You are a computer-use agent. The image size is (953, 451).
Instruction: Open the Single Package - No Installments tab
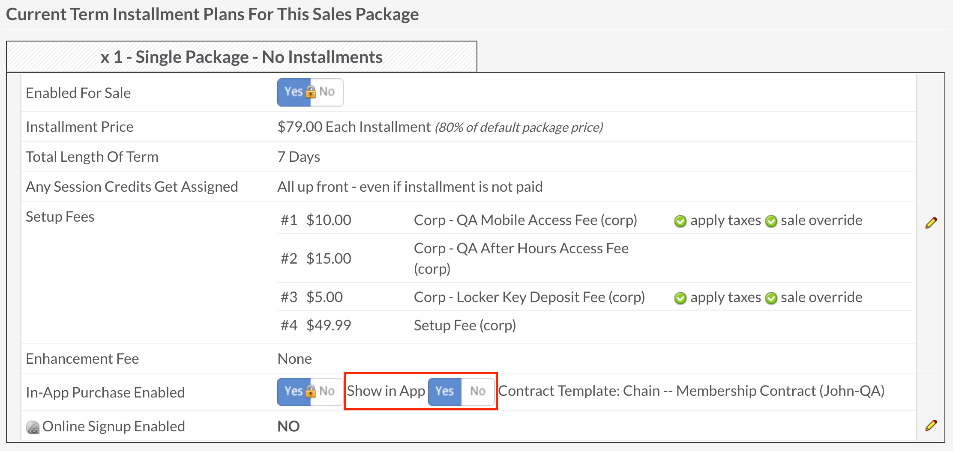click(x=241, y=57)
